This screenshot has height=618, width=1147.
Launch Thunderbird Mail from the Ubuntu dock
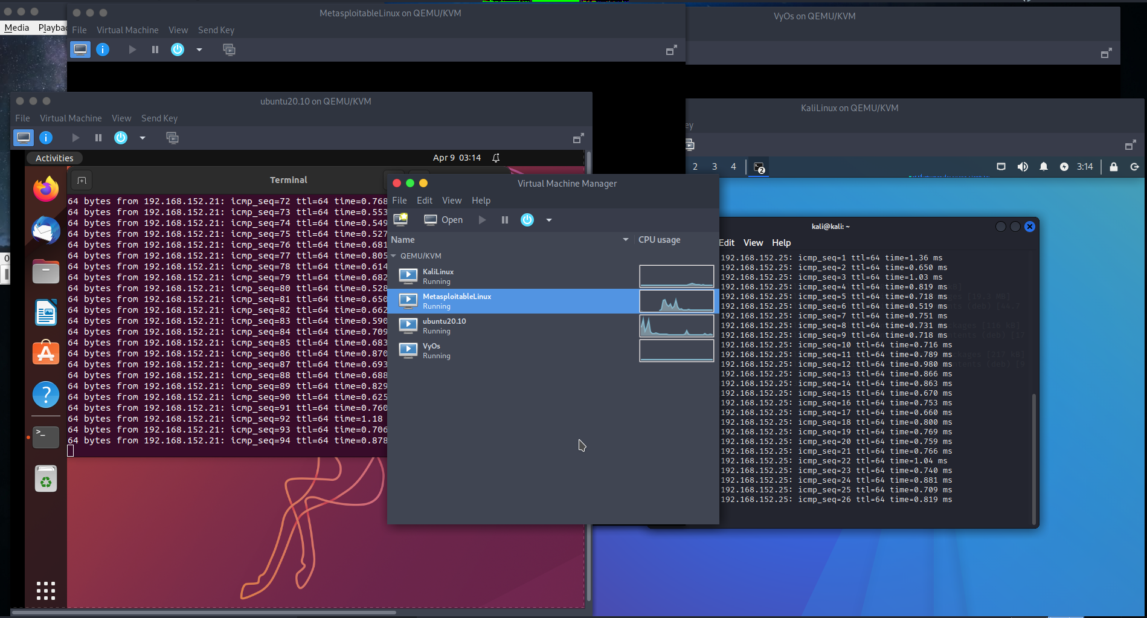[46, 230]
